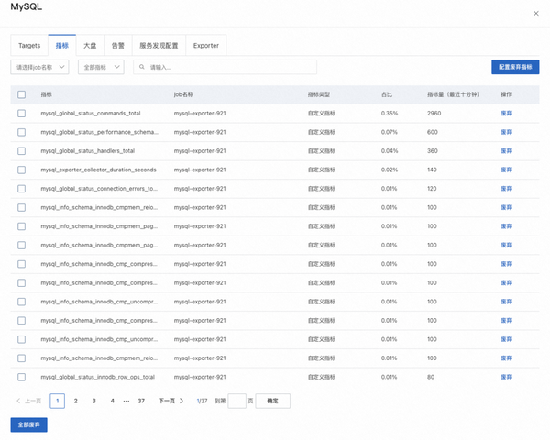
Task: Click the metric search input field
Action: [x=225, y=67]
